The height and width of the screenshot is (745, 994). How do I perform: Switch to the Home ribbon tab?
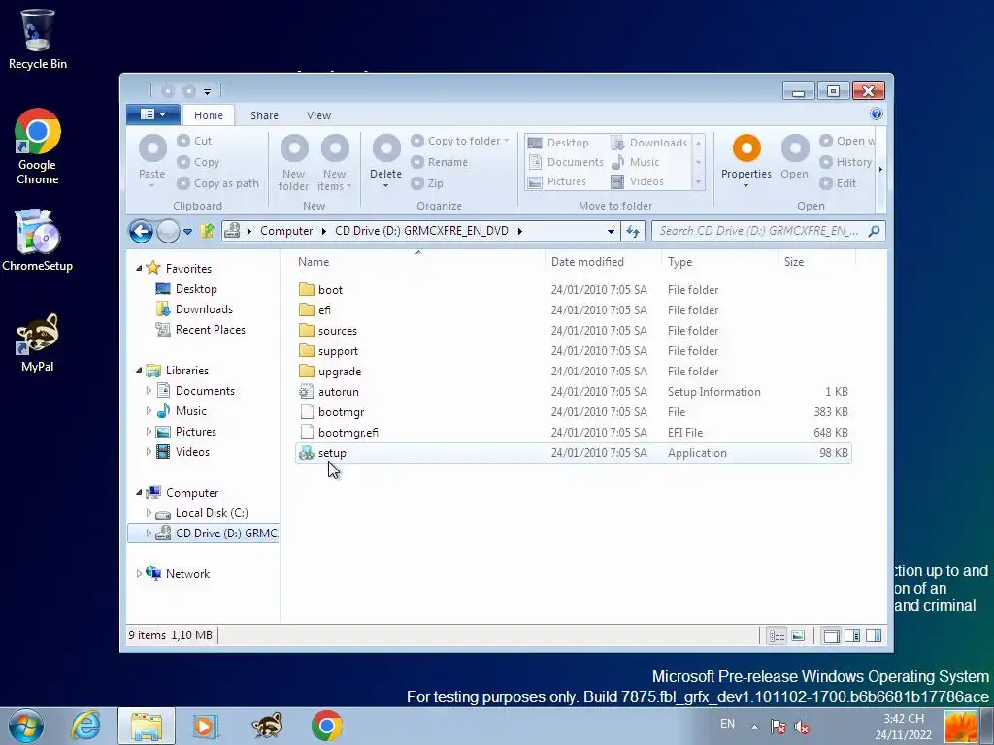point(209,115)
